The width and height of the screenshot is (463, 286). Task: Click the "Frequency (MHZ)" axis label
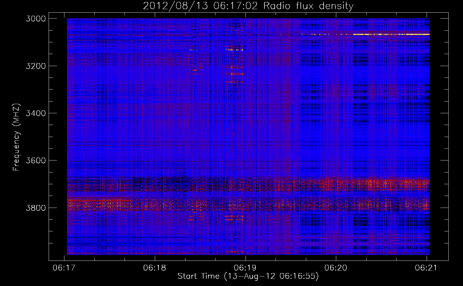[17, 137]
